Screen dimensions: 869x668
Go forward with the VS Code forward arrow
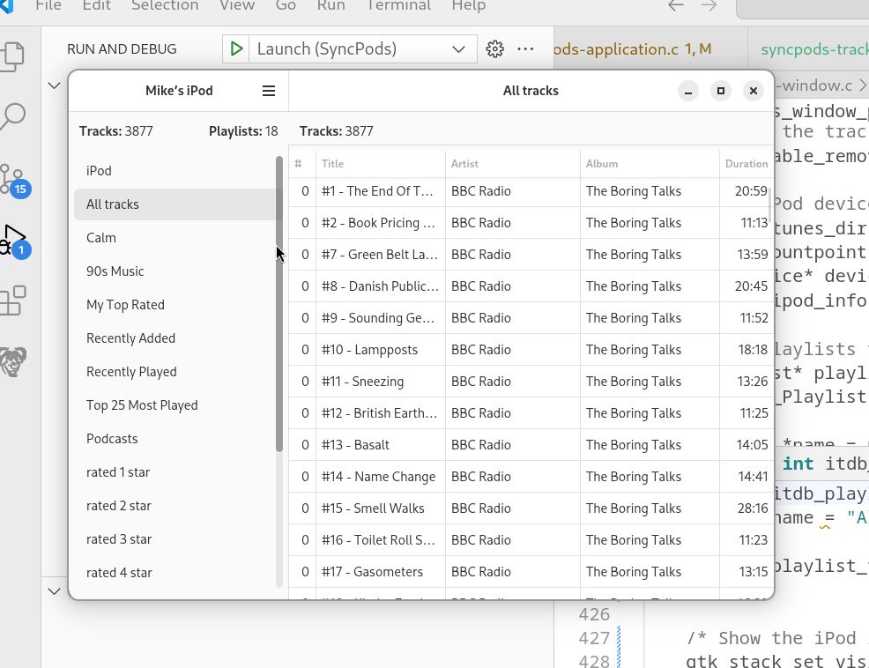pos(709,5)
